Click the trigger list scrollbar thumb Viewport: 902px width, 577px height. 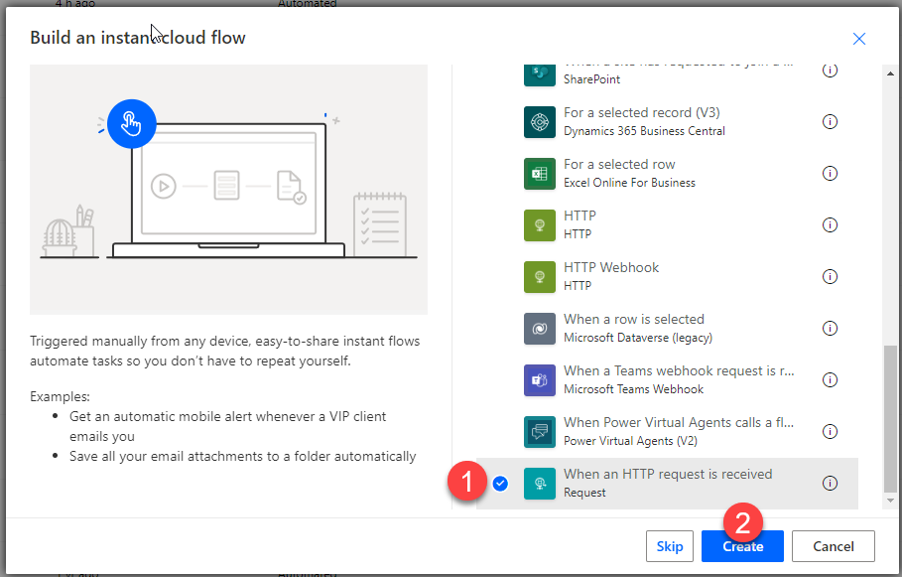point(890,419)
